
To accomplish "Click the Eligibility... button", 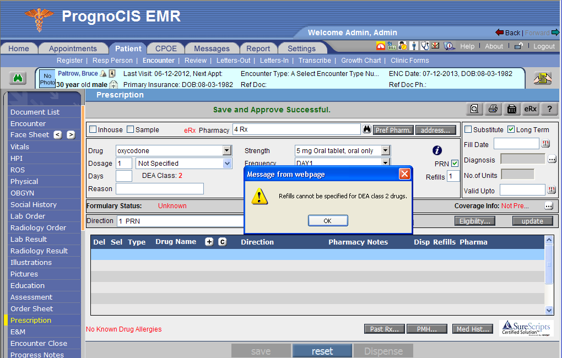I will point(474,221).
